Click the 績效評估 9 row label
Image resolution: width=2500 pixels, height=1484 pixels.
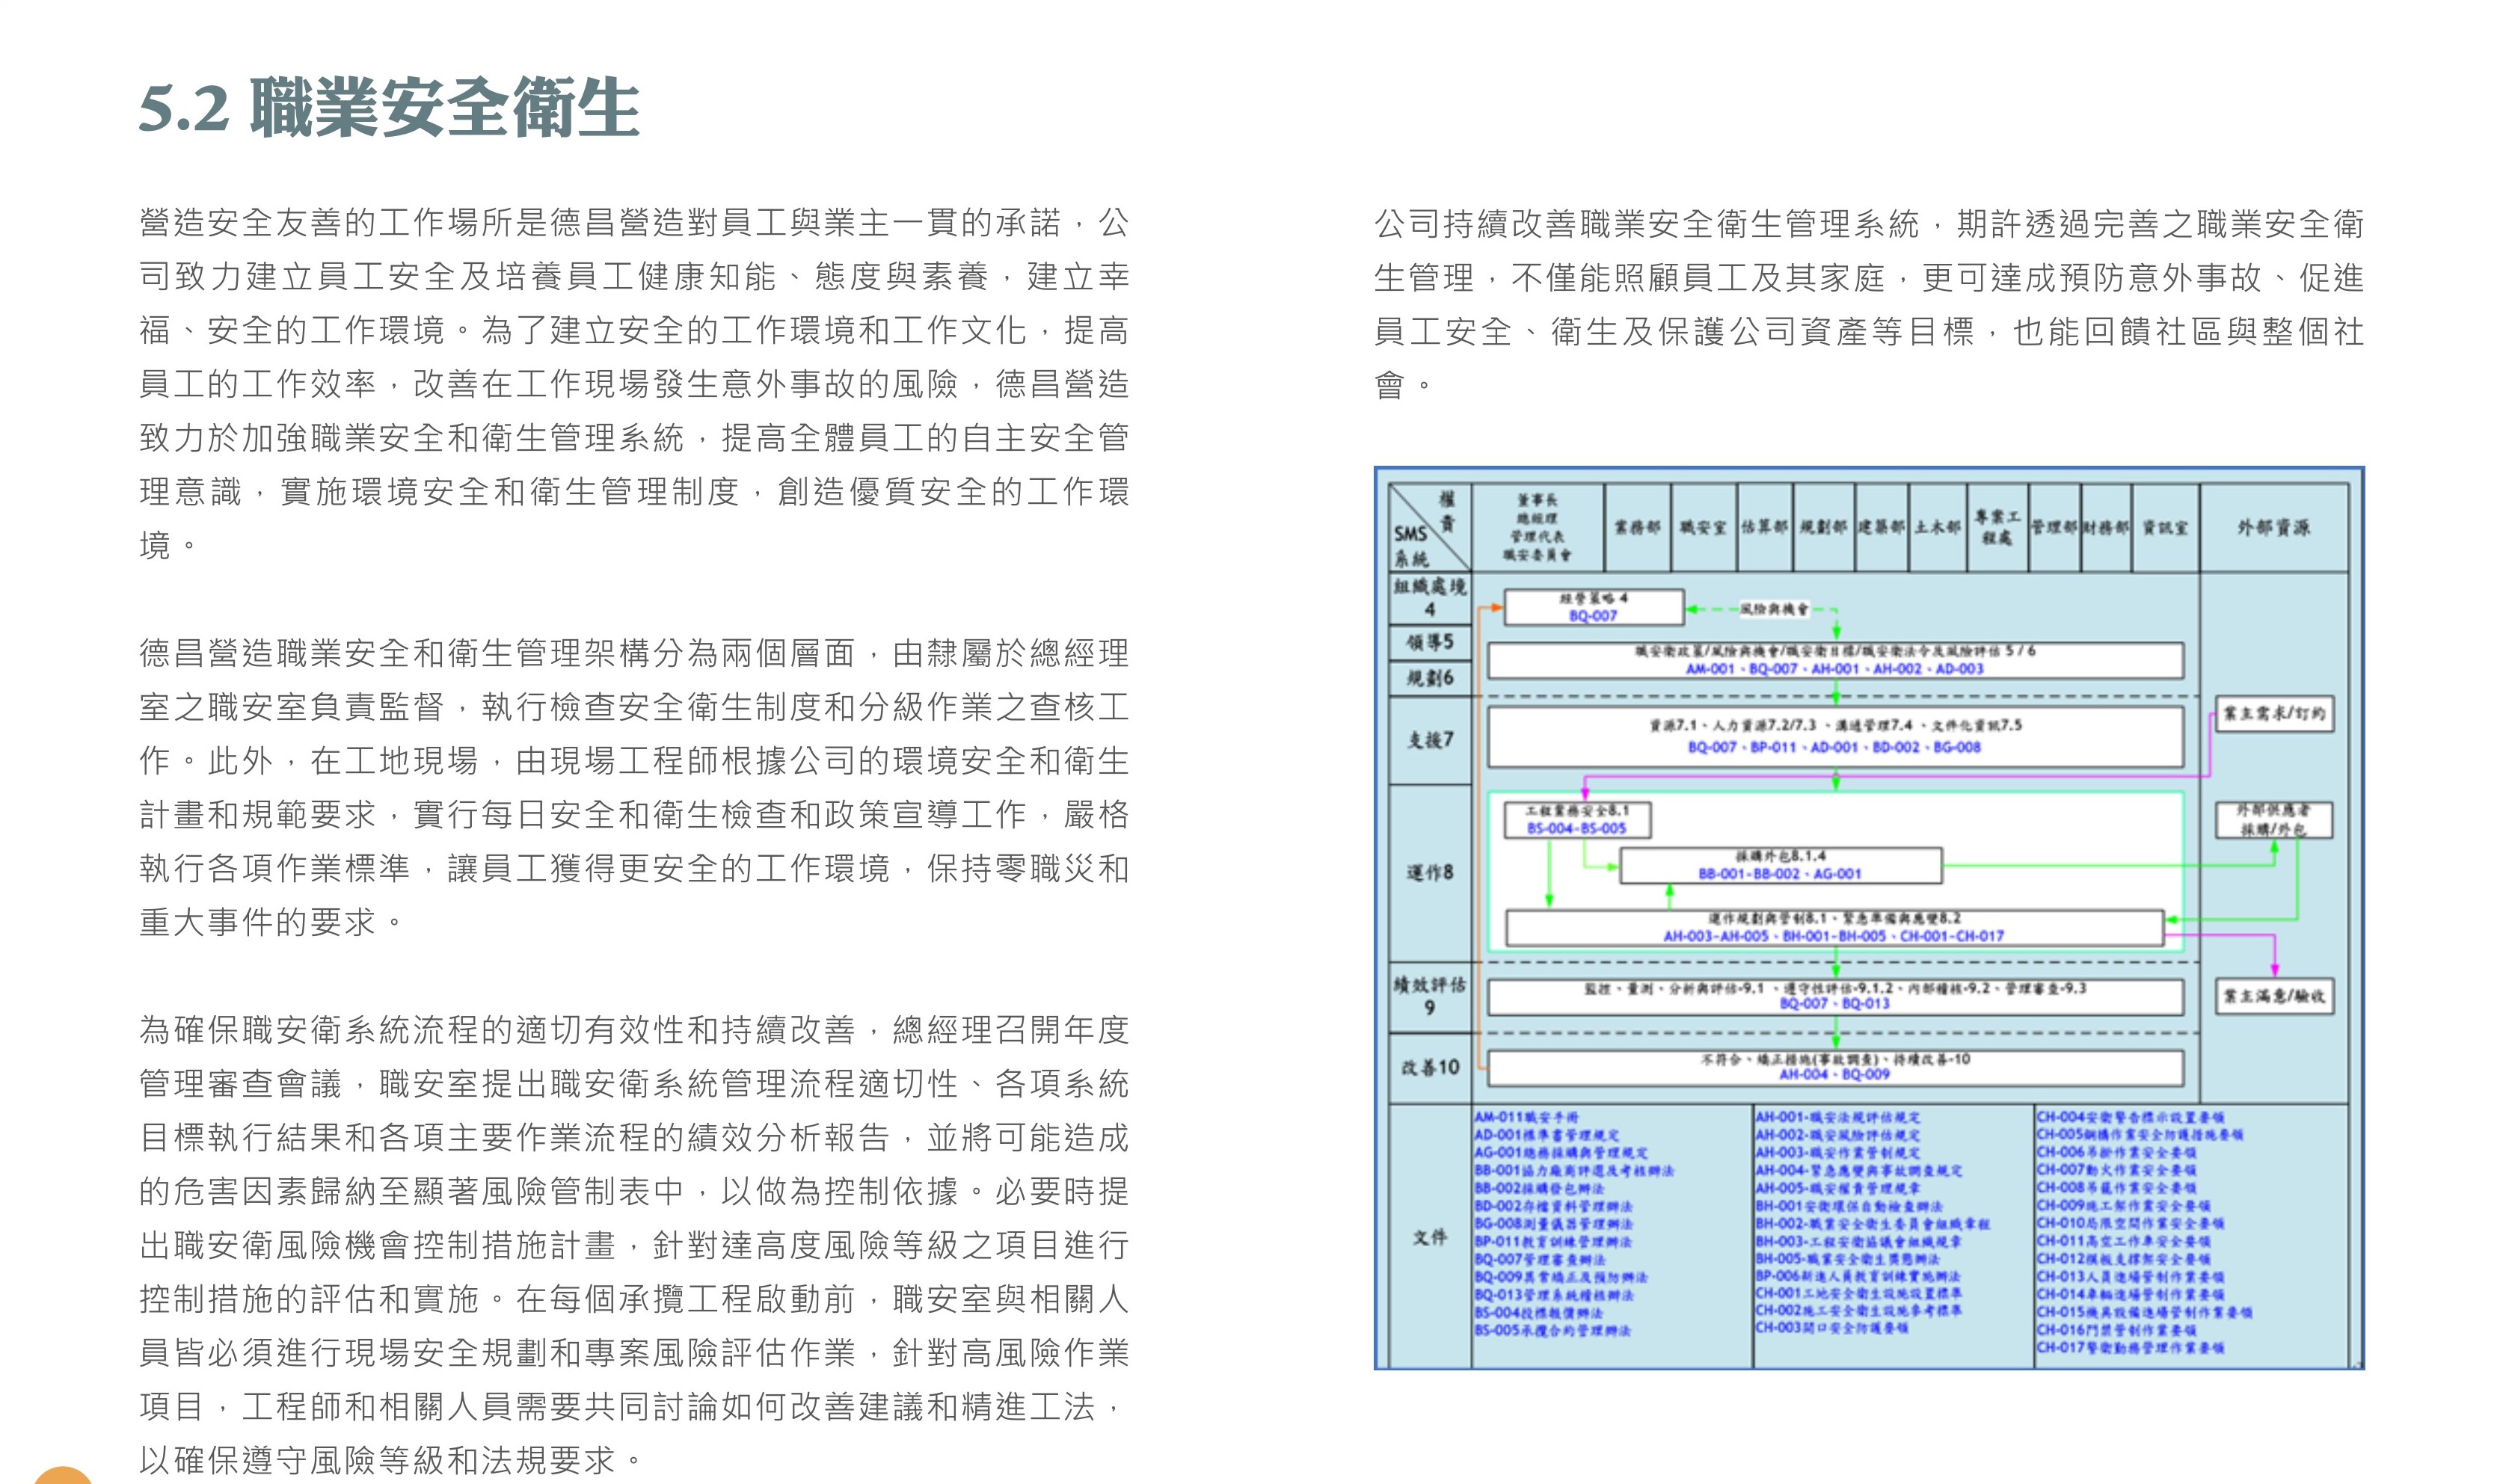tap(1430, 996)
